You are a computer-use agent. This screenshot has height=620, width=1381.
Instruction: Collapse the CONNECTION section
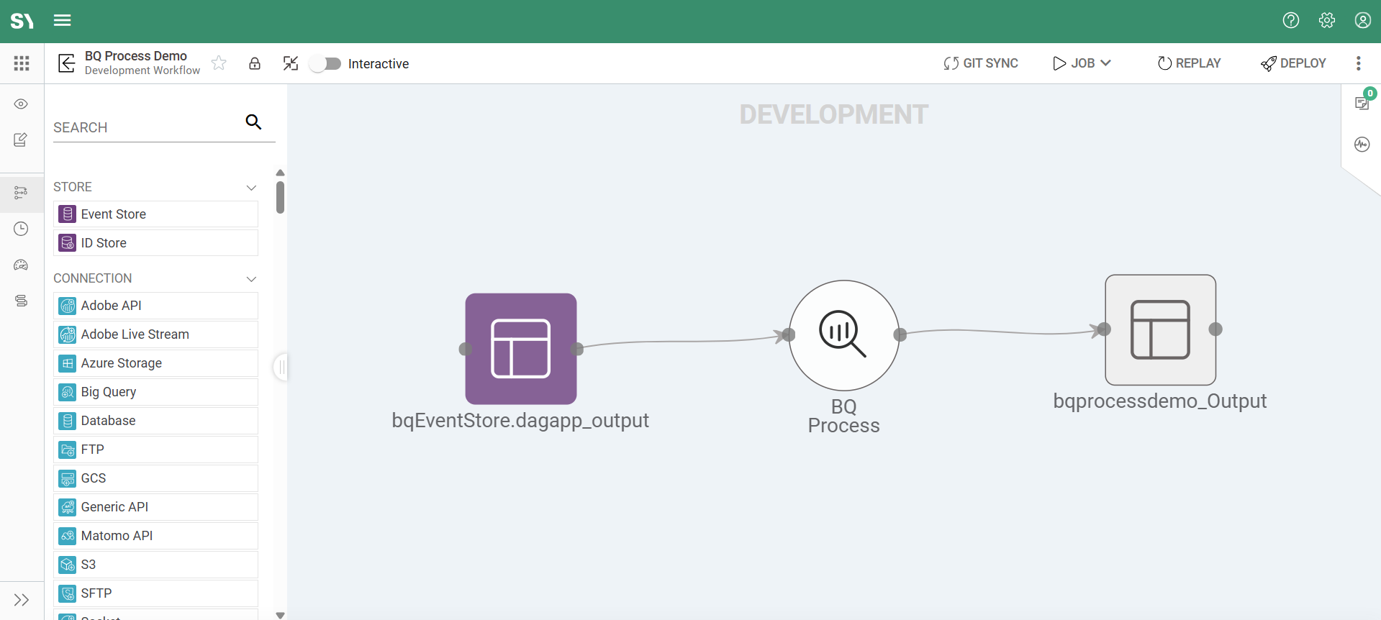coord(251,279)
